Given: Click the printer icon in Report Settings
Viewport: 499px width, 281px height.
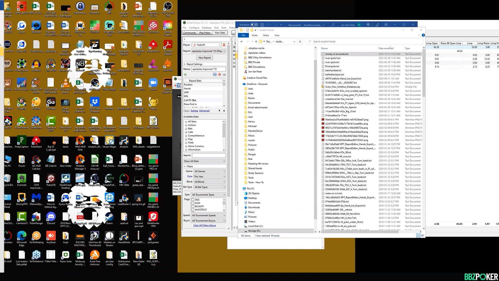Looking at the screenshot, I should (224, 74).
